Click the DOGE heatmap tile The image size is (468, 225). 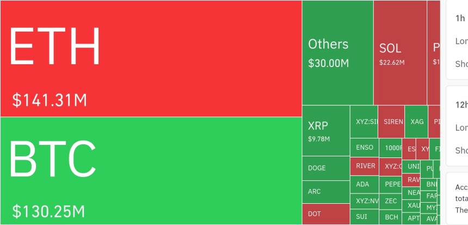325,168
